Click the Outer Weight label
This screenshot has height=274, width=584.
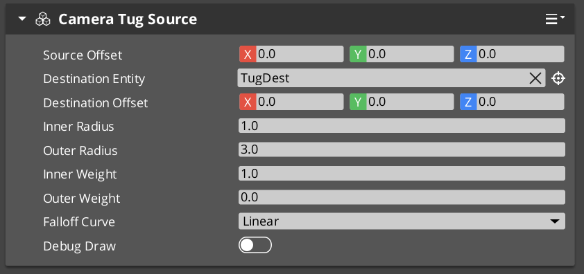coord(82,198)
